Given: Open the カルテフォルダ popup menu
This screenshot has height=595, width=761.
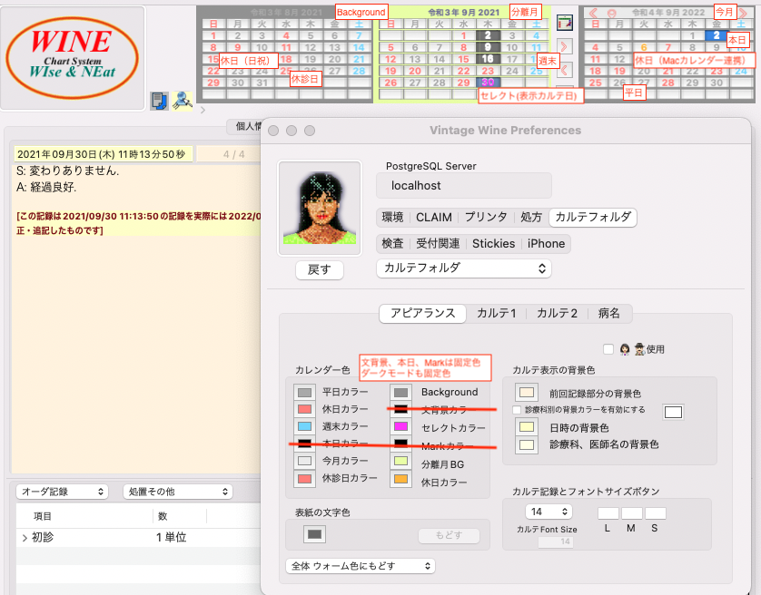Looking at the screenshot, I should (x=464, y=268).
